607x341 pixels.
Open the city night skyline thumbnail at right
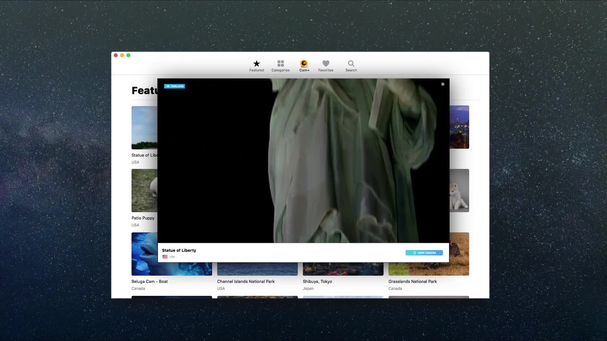(459, 127)
